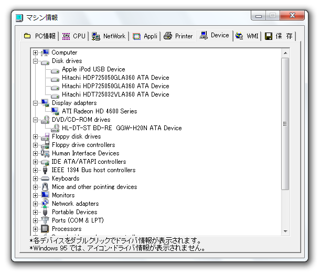Select the Mice and other pointing devices row

tap(94, 187)
